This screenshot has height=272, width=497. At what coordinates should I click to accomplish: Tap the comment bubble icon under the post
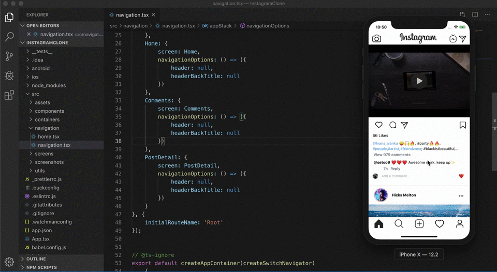pos(393,125)
